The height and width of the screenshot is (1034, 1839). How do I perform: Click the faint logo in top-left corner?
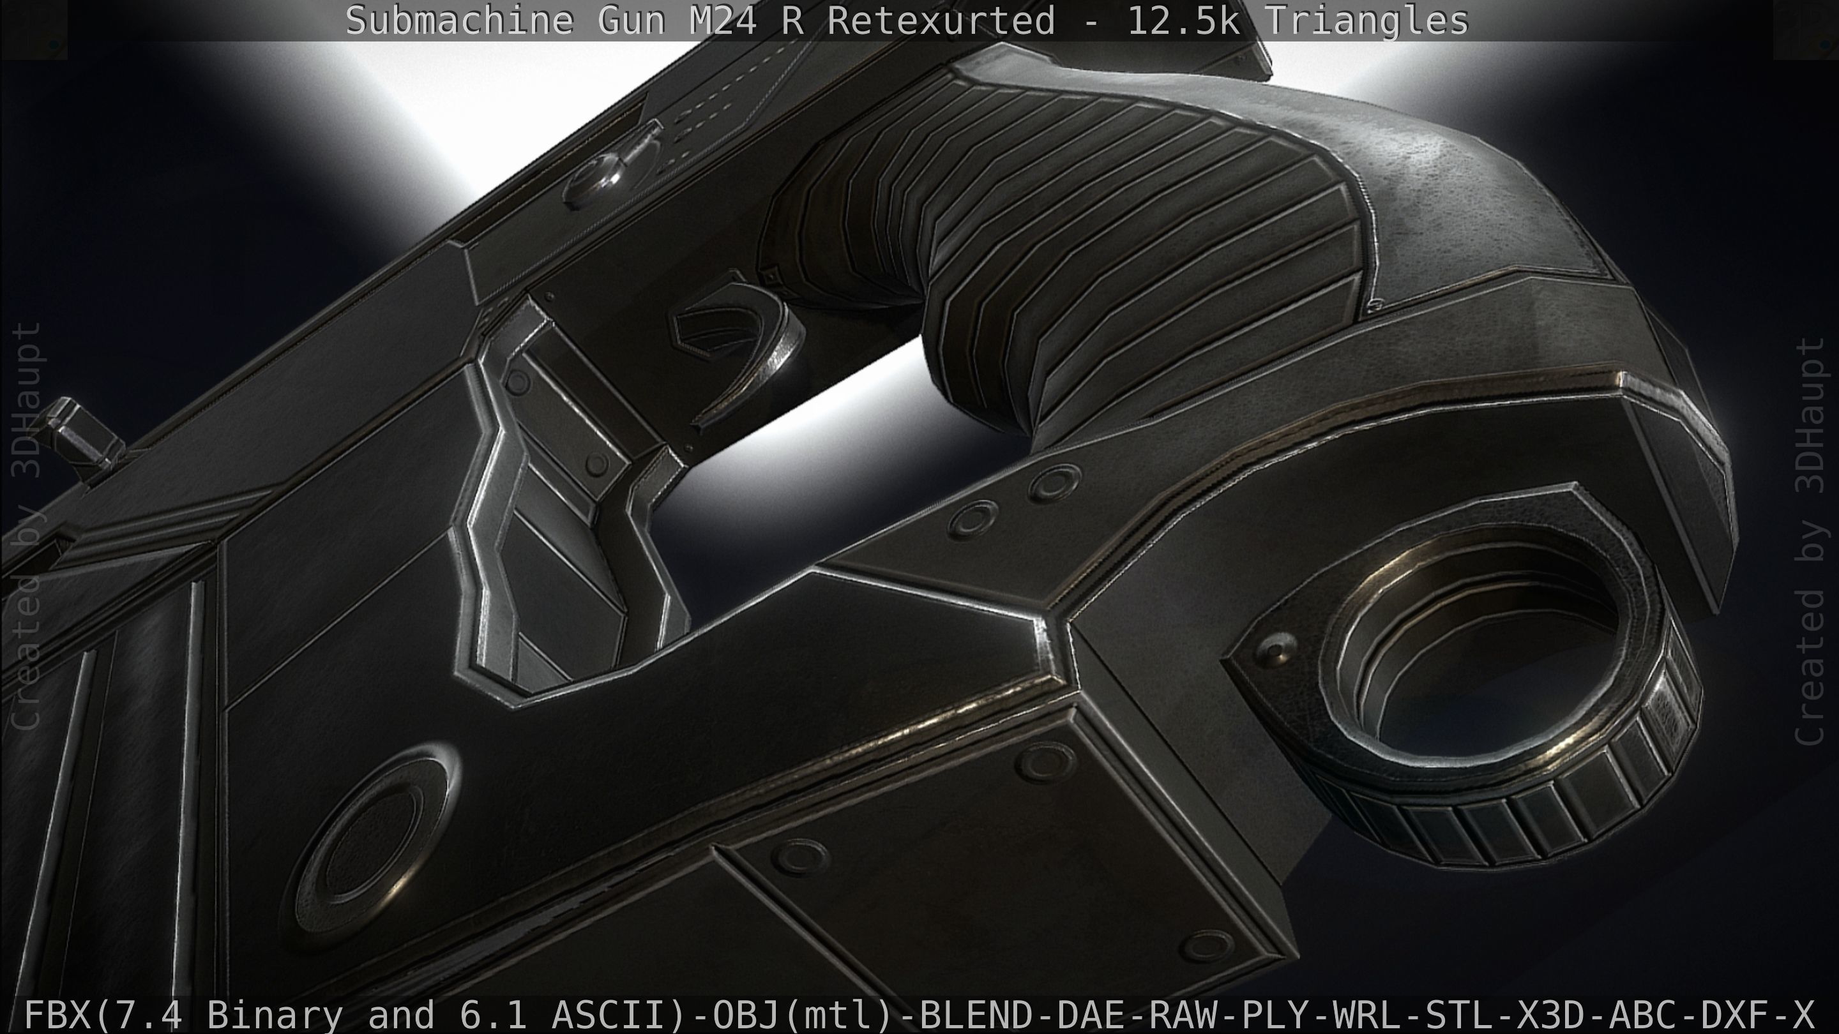tap(33, 30)
